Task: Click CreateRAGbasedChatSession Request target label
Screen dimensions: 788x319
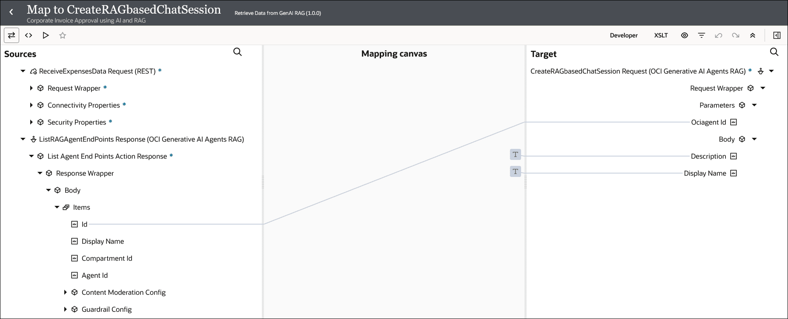Action: [638, 71]
